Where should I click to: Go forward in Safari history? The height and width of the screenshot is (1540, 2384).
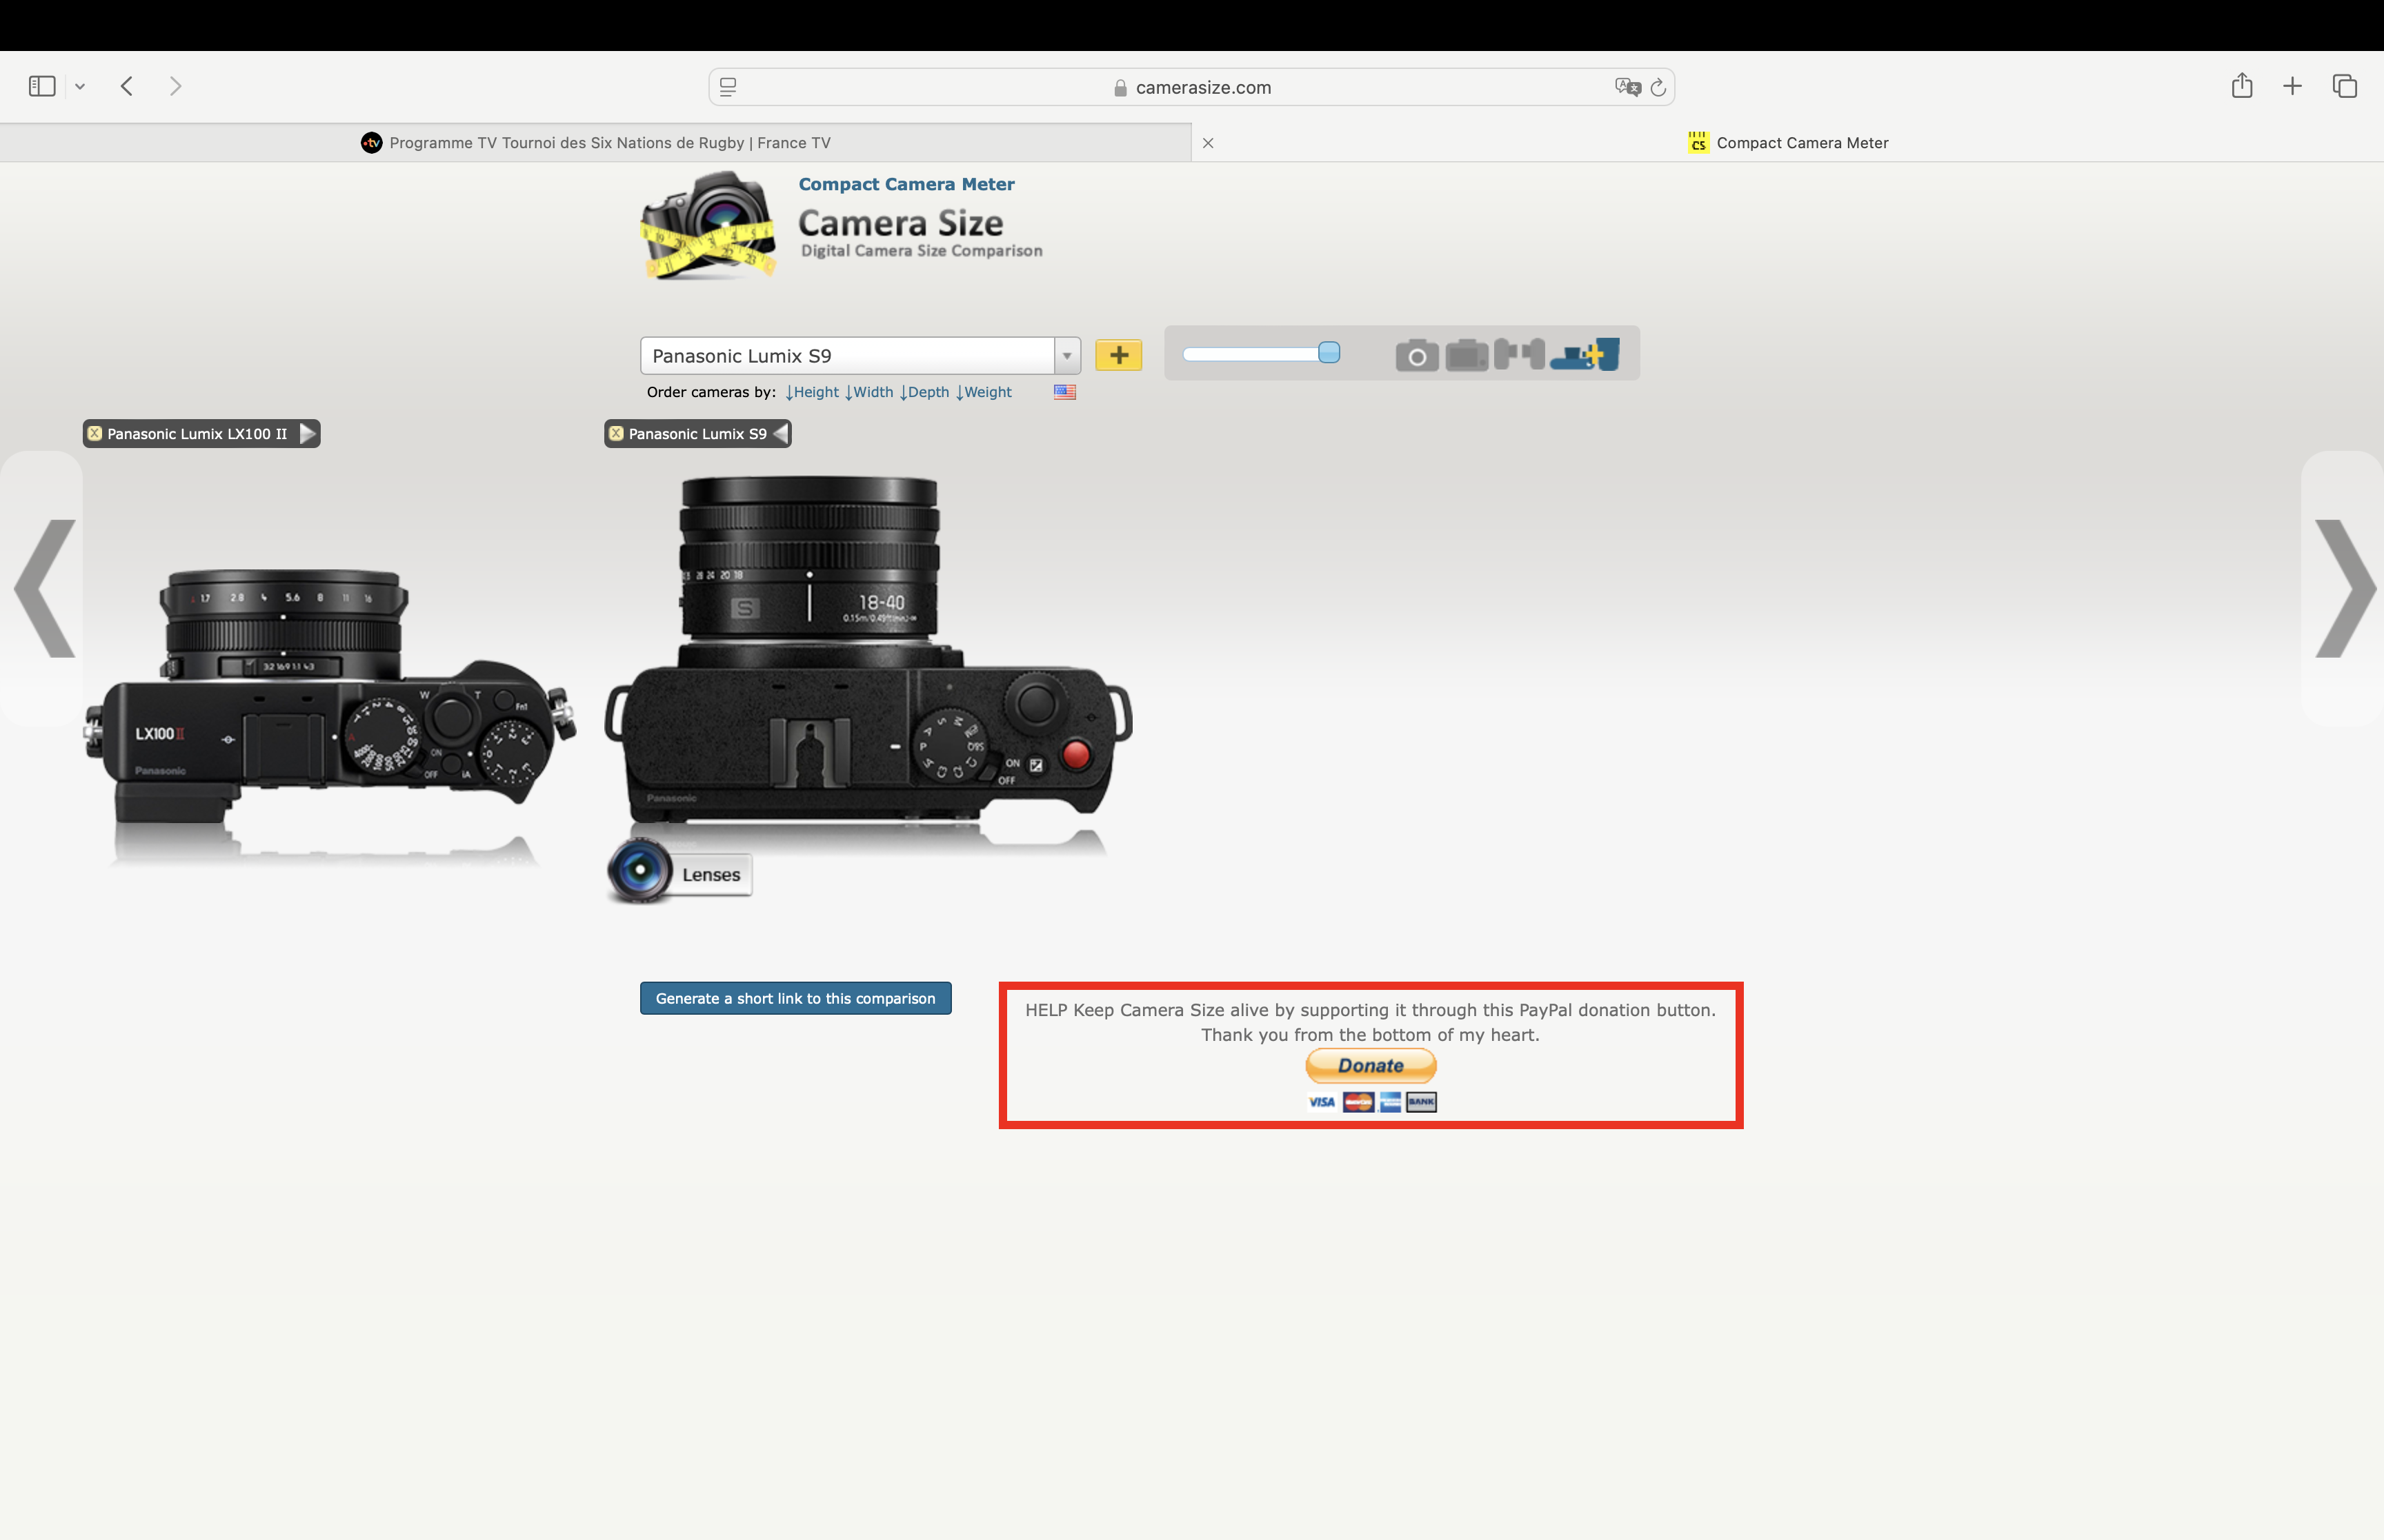175,86
